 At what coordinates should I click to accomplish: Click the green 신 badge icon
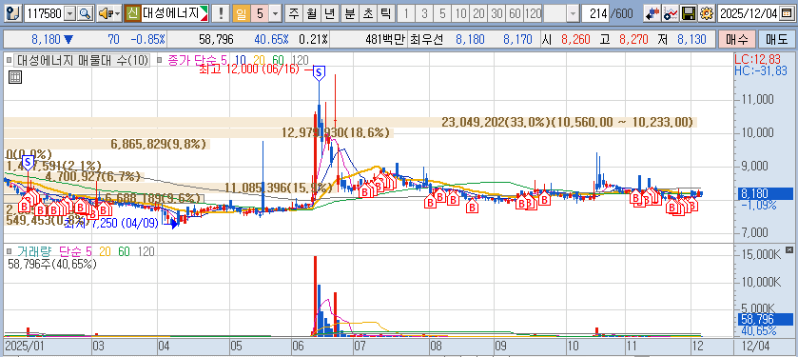pos(133,13)
